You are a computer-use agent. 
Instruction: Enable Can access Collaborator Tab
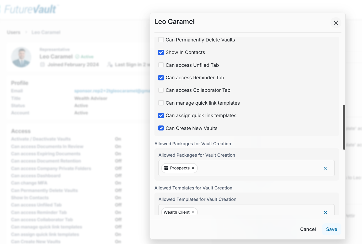[x=161, y=90]
